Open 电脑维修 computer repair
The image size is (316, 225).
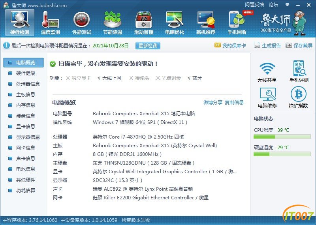pos(267,97)
